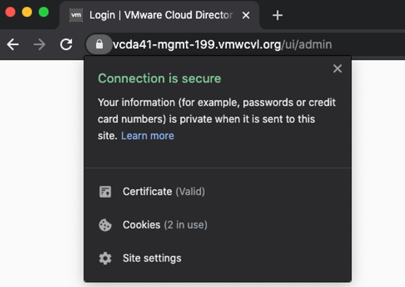Click the cookie icon in the popup
Screen dimensions: 405x287
pos(105,225)
